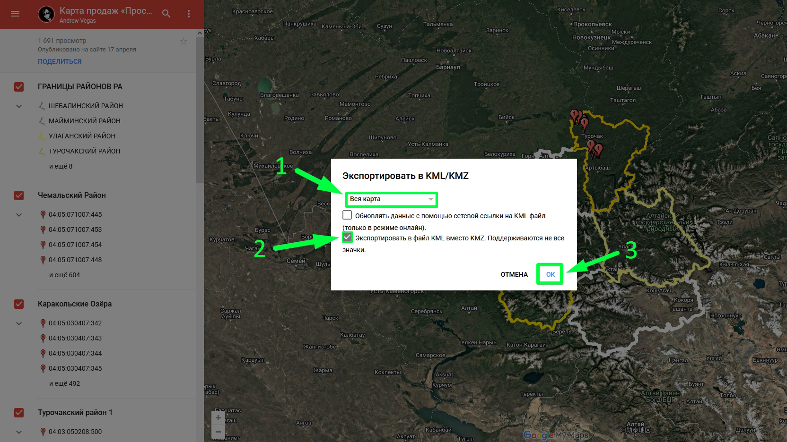Zoom out the map with minus button
The width and height of the screenshot is (787, 442).
(x=218, y=431)
